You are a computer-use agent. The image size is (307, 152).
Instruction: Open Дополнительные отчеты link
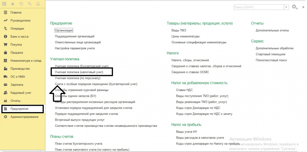point(272,30)
